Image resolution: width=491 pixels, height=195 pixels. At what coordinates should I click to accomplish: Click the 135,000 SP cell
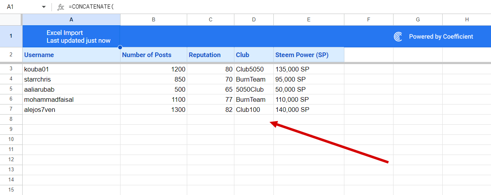pyautogui.click(x=309, y=69)
